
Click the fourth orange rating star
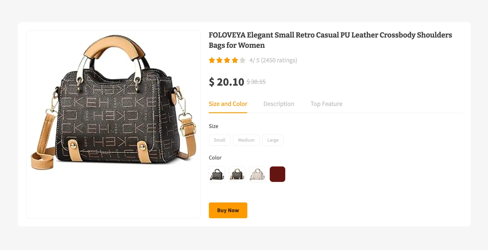[x=235, y=60]
